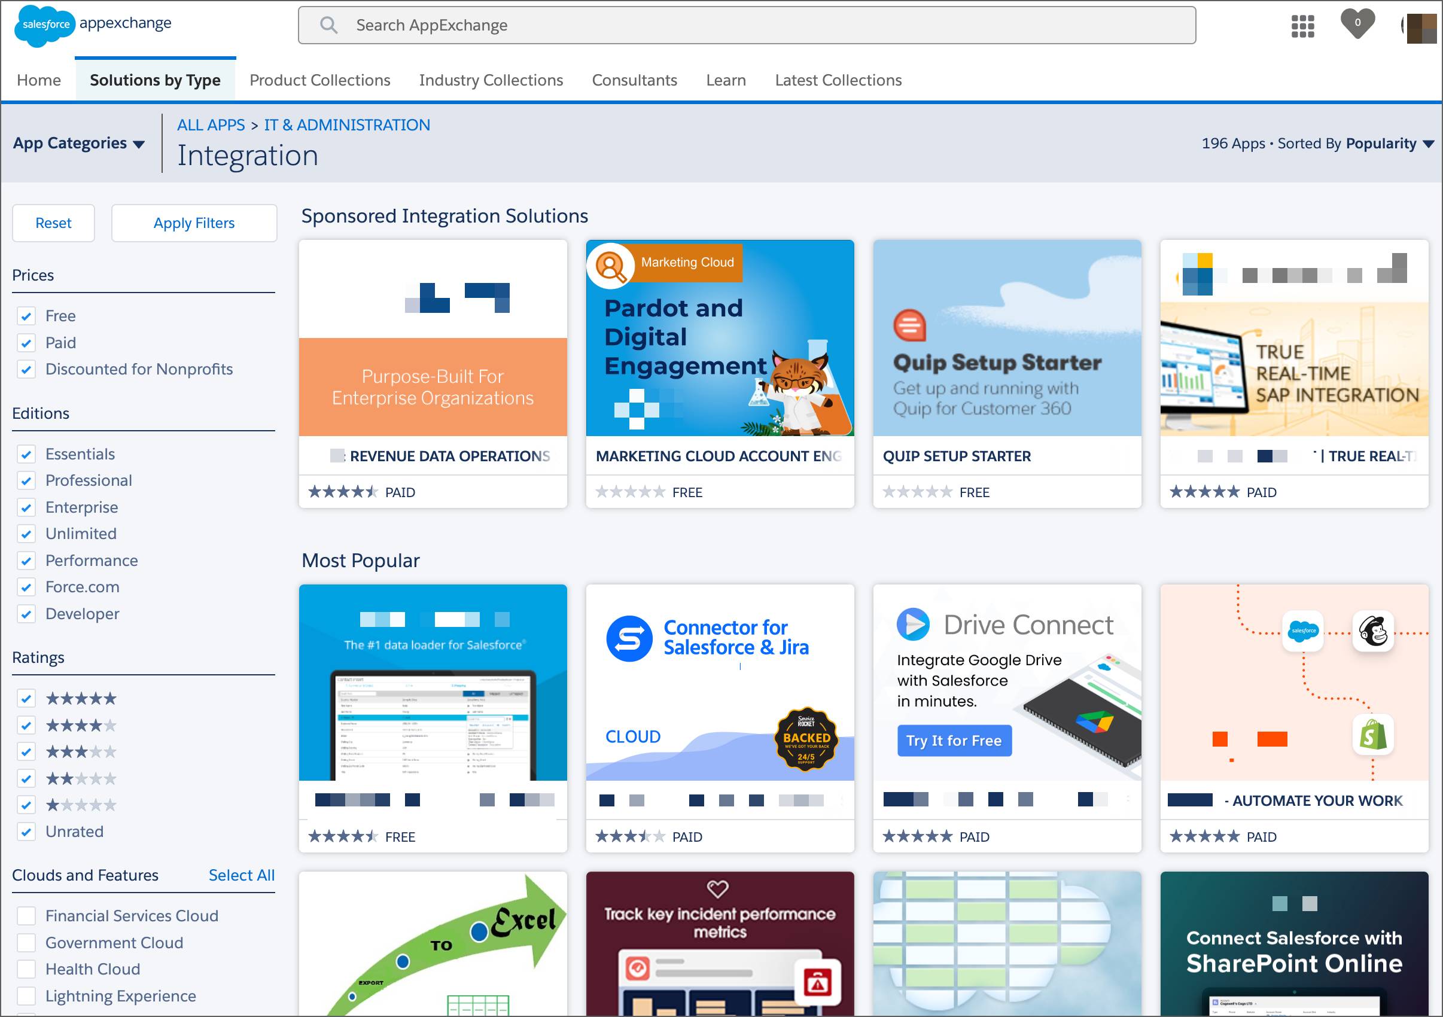Click the Reset filters button
This screenshot has width=1443, height=1017.
pyautogui.click(x=54, y=223)
